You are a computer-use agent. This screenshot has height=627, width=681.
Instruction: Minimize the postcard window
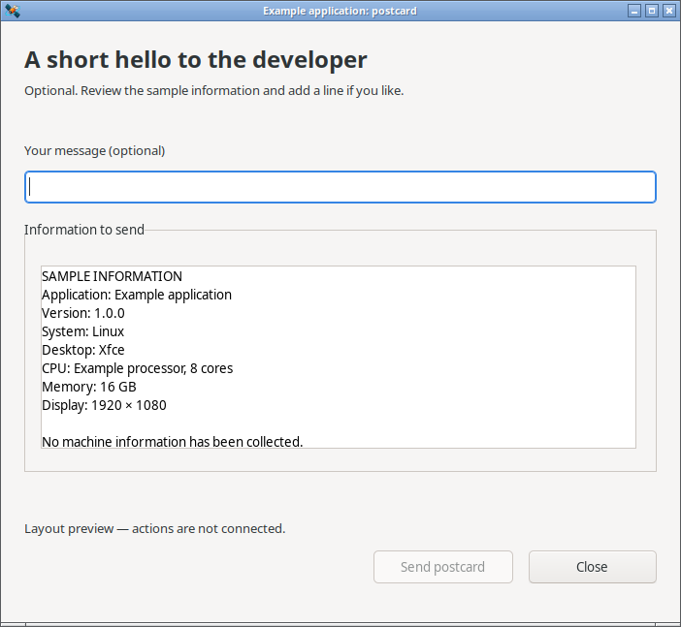pos(634,11)
